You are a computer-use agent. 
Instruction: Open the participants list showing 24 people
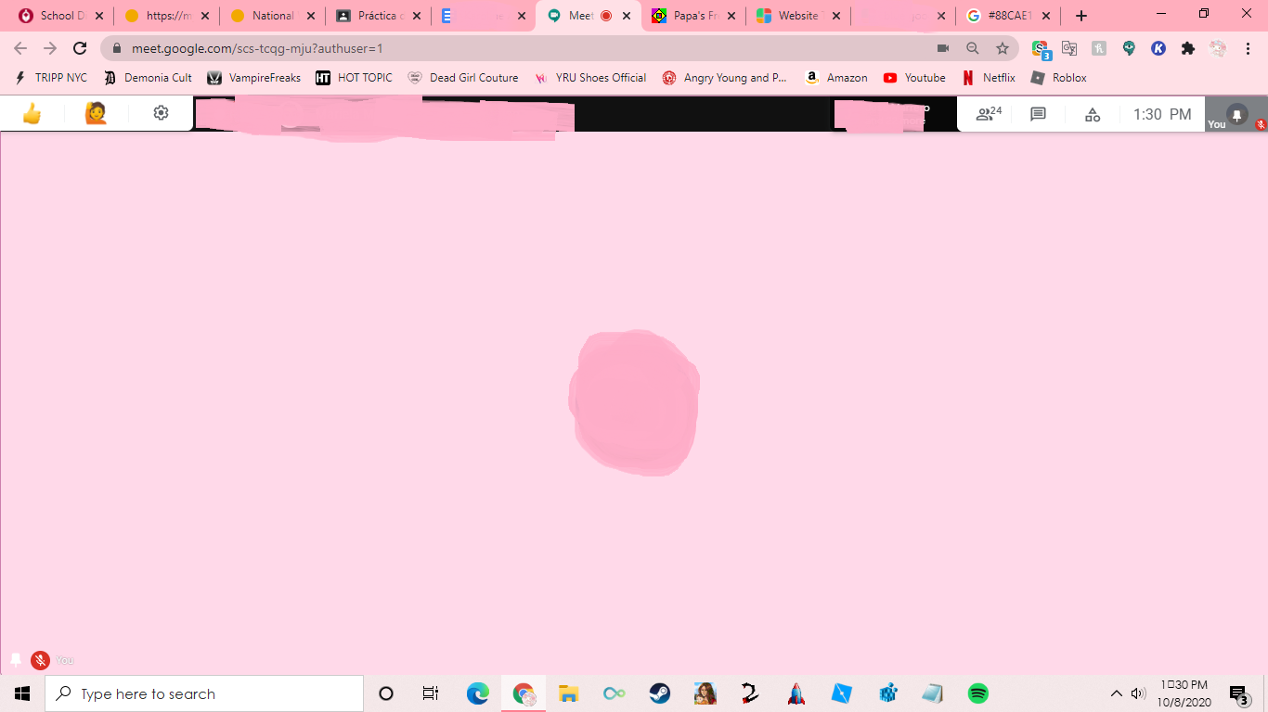point(986,113)
